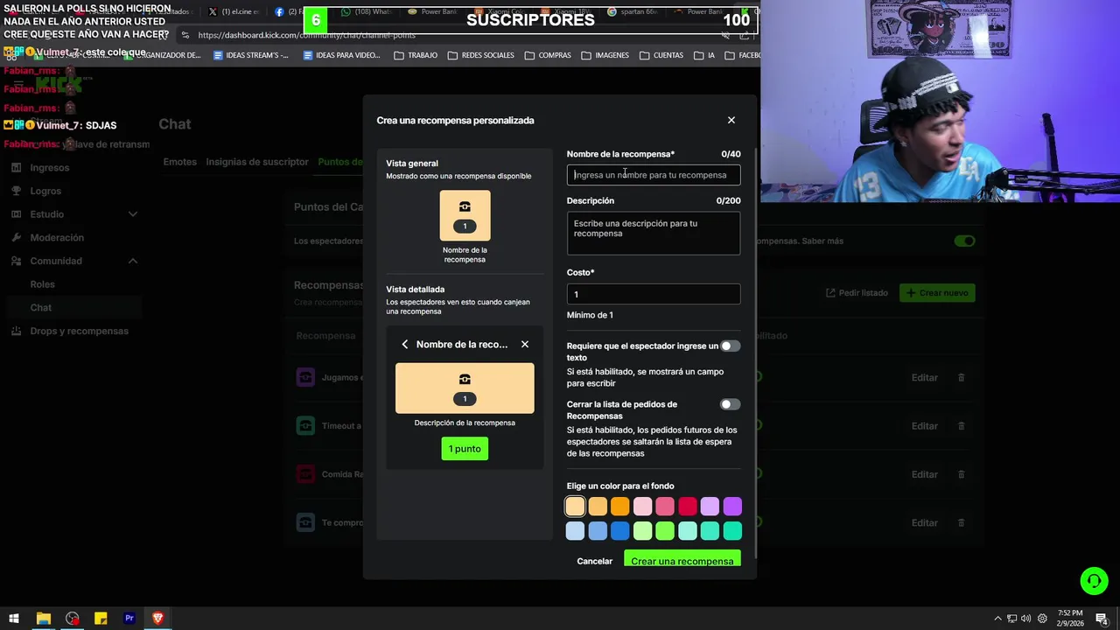Open the COMPRAS bookmarks folder
The width and height of the screenshot is (1120, 630).
point(548,55)
